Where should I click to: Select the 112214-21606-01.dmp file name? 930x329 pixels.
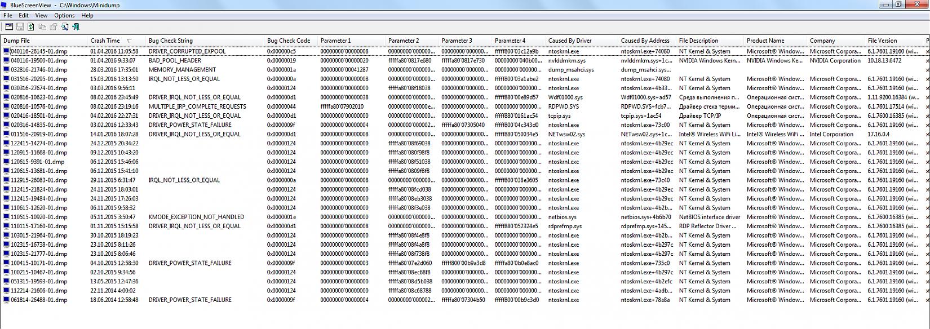pos(39,291)
